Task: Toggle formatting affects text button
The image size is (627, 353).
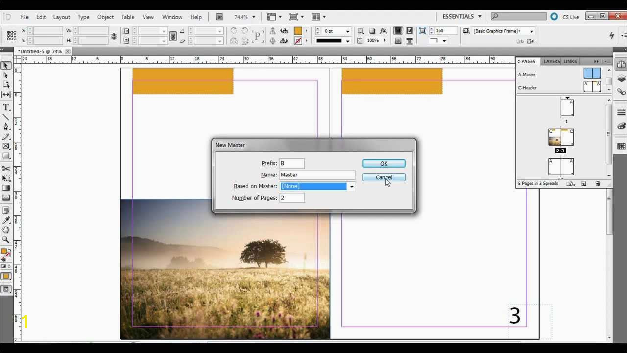Action: [x=9, y=266]
